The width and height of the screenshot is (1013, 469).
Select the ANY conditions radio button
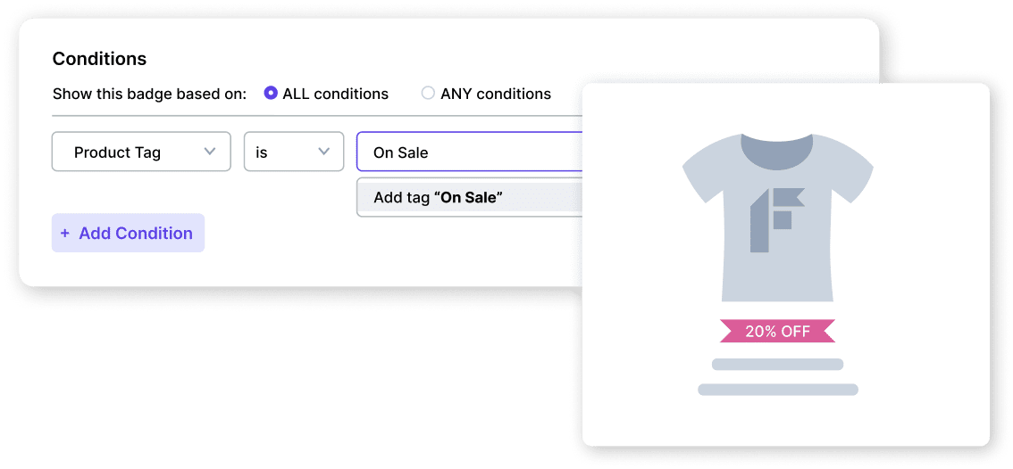click(428, 94)
